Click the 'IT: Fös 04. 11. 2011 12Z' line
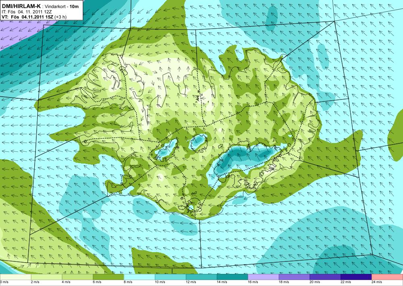Screen dimensions: 403x286 pos(27,12)
